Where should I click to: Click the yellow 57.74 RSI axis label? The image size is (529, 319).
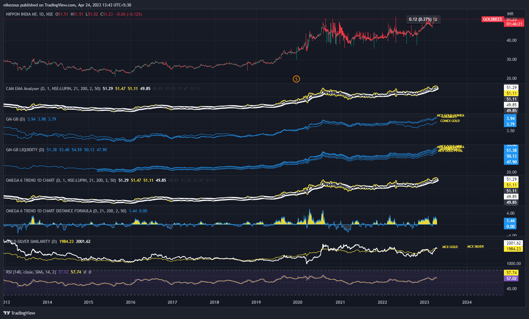[511, 273]
